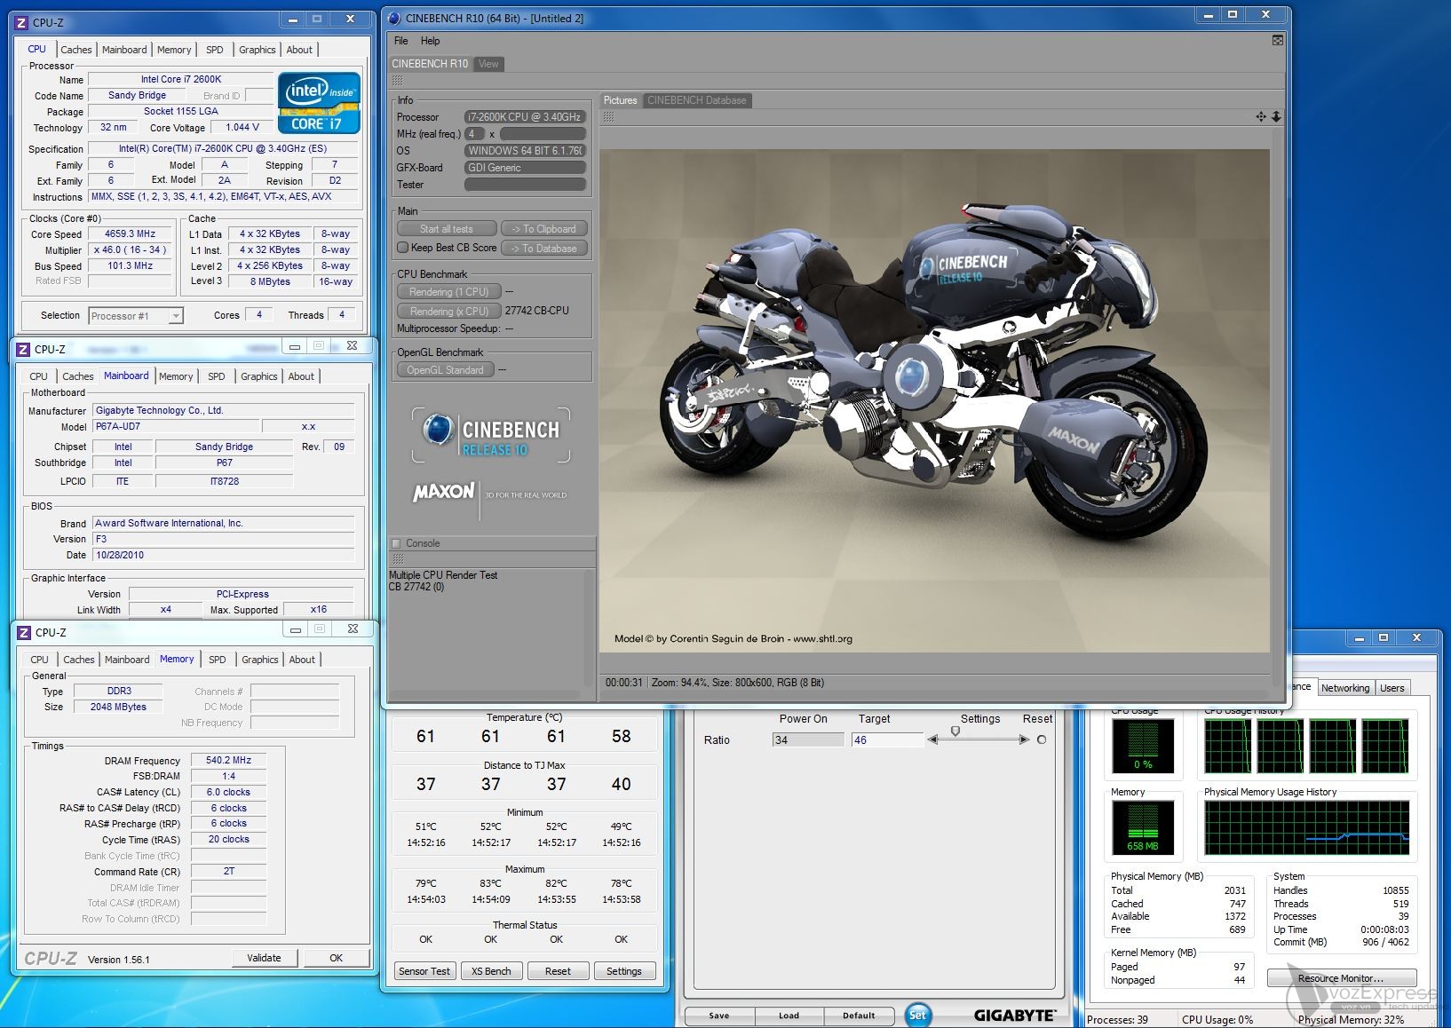This screenshot has width=1451, height=1028.
Task: Open Resource Monitor from Task Manager
Action: coord(1341,978)
